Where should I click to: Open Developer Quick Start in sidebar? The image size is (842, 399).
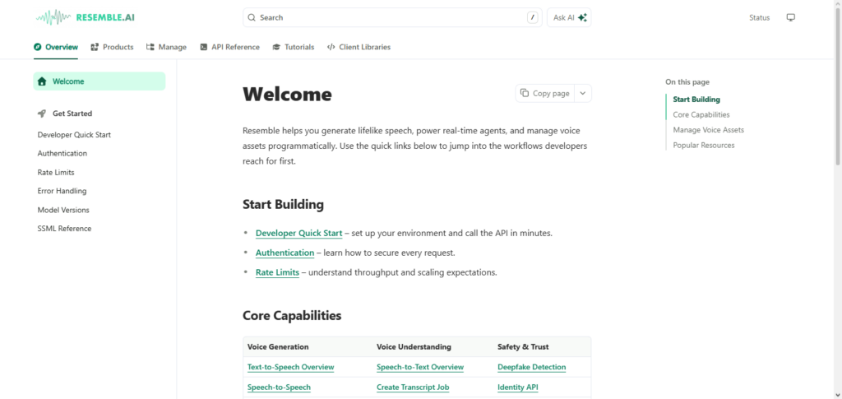tap(74, 135)
